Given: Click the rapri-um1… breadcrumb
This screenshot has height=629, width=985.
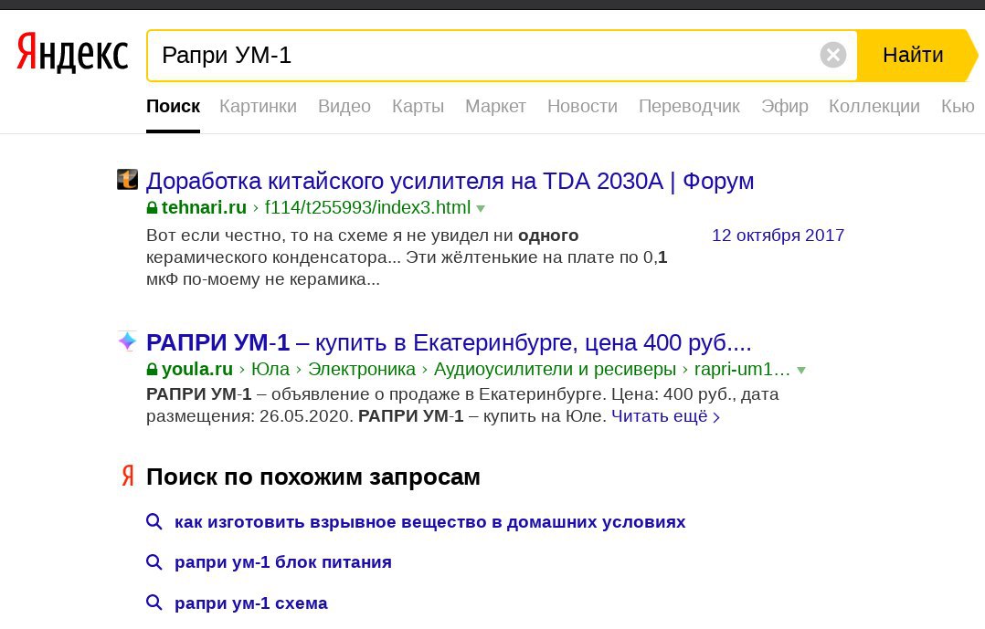Looking at the screenshot, I should 742,369.
